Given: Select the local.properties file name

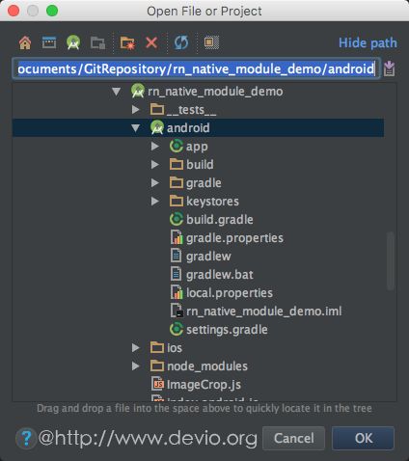Looking at the screenshot, I should click(230, 293).
